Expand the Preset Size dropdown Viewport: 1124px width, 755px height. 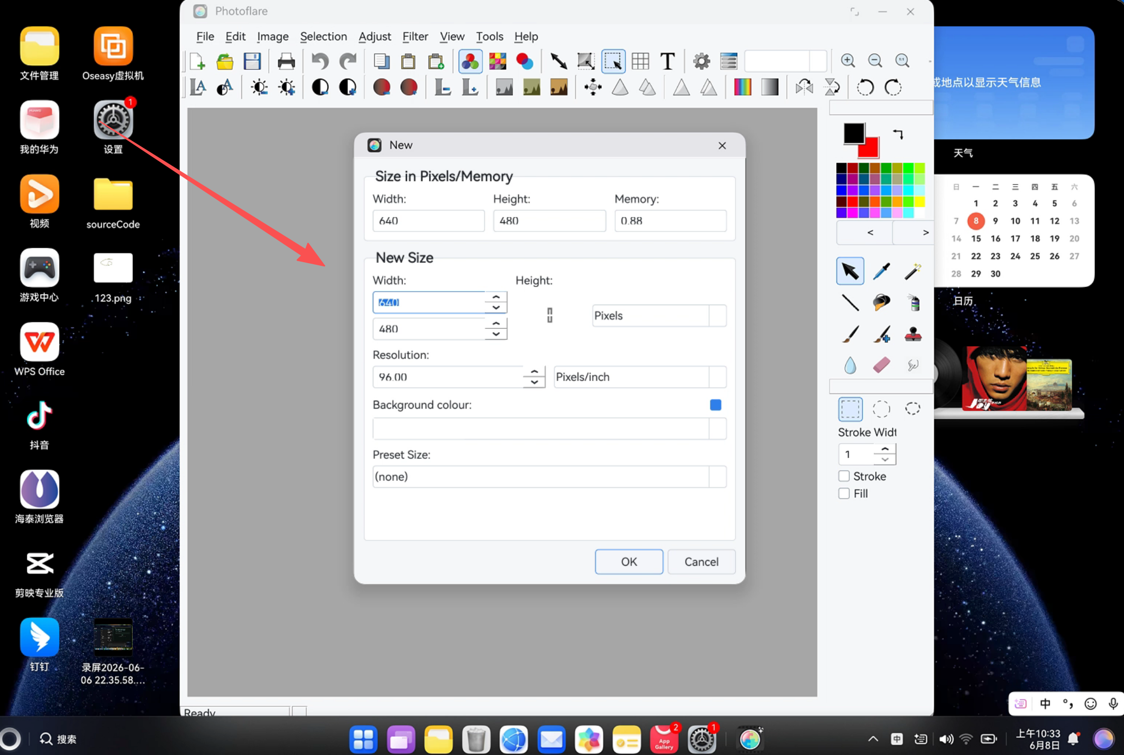tap(550, 477)
